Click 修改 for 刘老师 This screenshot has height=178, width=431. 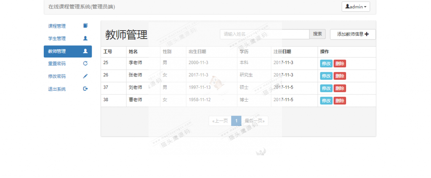tap(326, 88)
